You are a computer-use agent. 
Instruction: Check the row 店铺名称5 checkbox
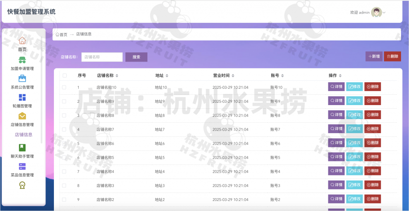point(64,157)
